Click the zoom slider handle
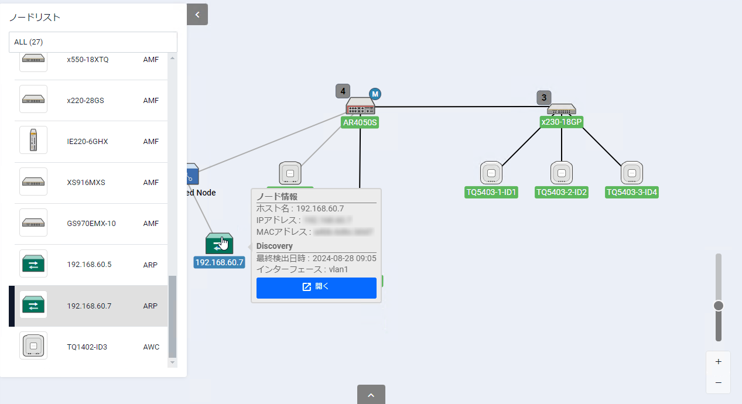742x404 pixels. (719, 306)
